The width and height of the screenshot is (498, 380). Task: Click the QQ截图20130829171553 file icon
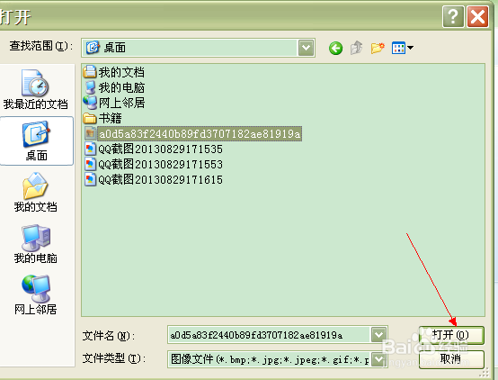[x=90, y=164]
